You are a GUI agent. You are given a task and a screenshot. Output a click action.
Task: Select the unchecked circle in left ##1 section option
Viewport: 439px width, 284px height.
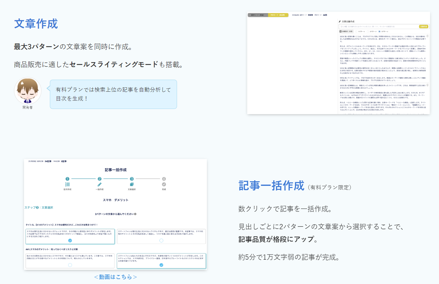click(x=70, y=265)
